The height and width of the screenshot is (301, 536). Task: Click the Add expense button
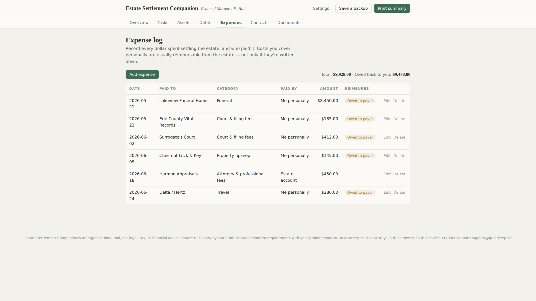point(142,74)
